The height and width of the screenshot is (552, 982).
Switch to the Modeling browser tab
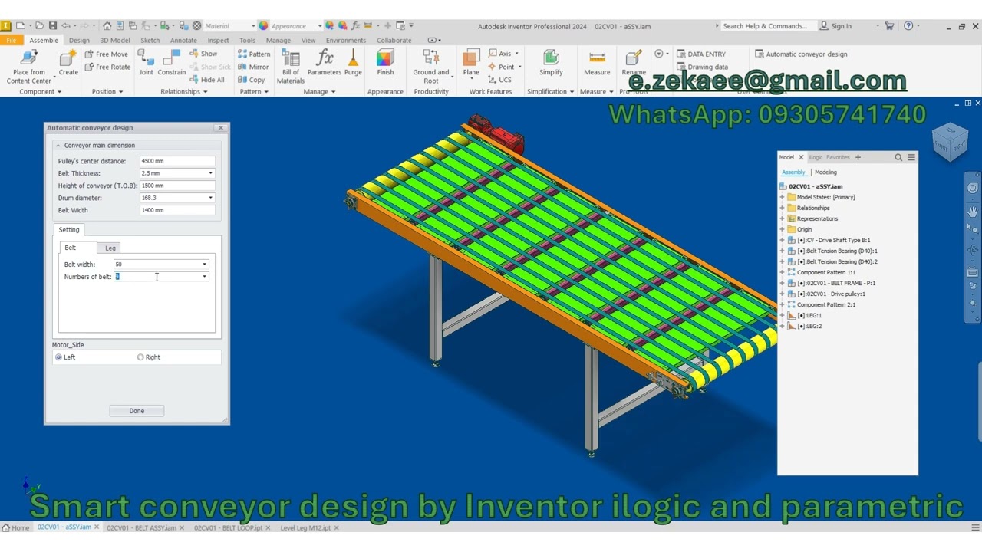[825, 172]
